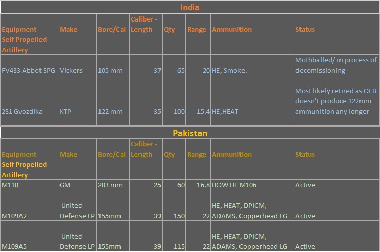
Task: Select the M109A5 equipment cell
Action: [29, 236]
